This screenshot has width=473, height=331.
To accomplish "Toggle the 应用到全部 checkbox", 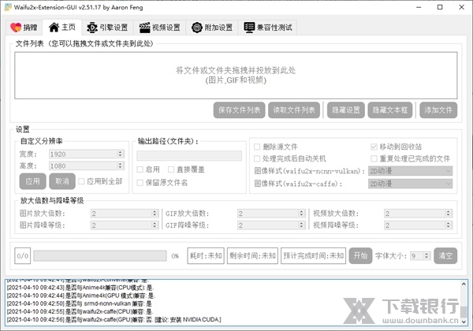I will pyautogui.click(x=100, y=181).
